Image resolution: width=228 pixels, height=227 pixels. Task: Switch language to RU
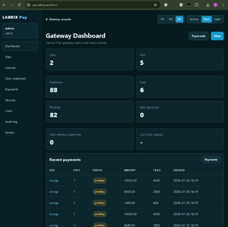click(x=171, y=19)
